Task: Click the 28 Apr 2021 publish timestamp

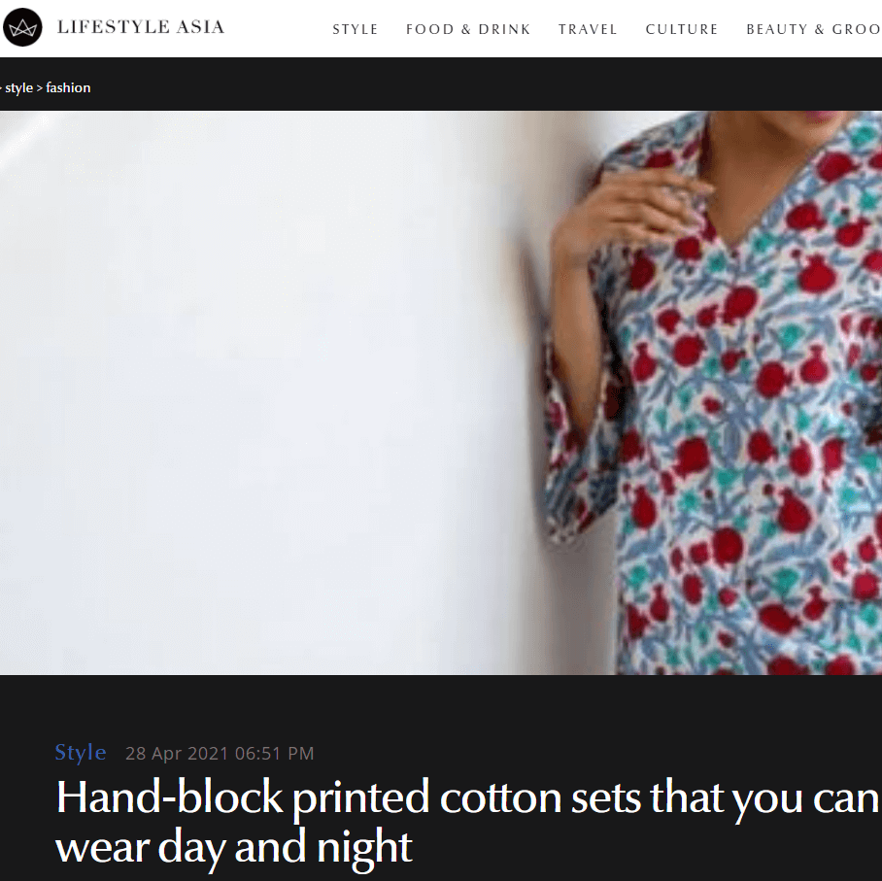Action: pyautogui.click(x=220, y=754)
